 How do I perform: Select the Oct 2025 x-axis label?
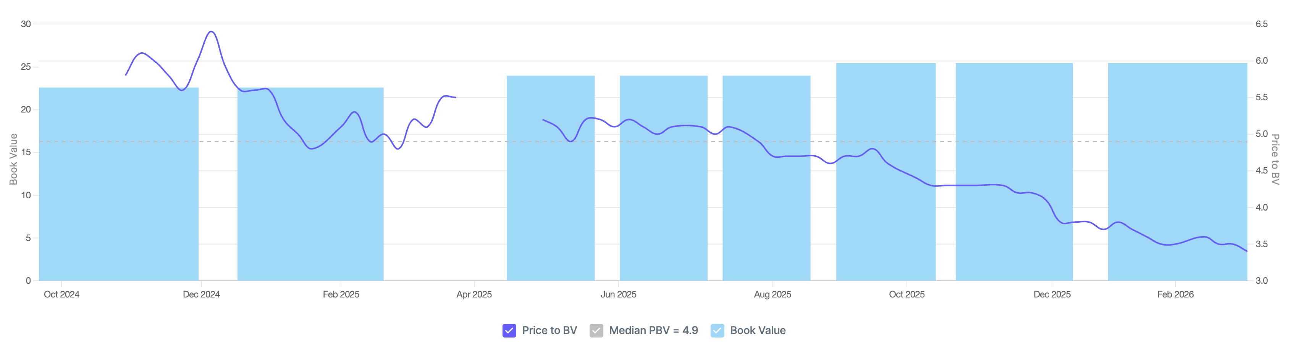coord(907,294)
